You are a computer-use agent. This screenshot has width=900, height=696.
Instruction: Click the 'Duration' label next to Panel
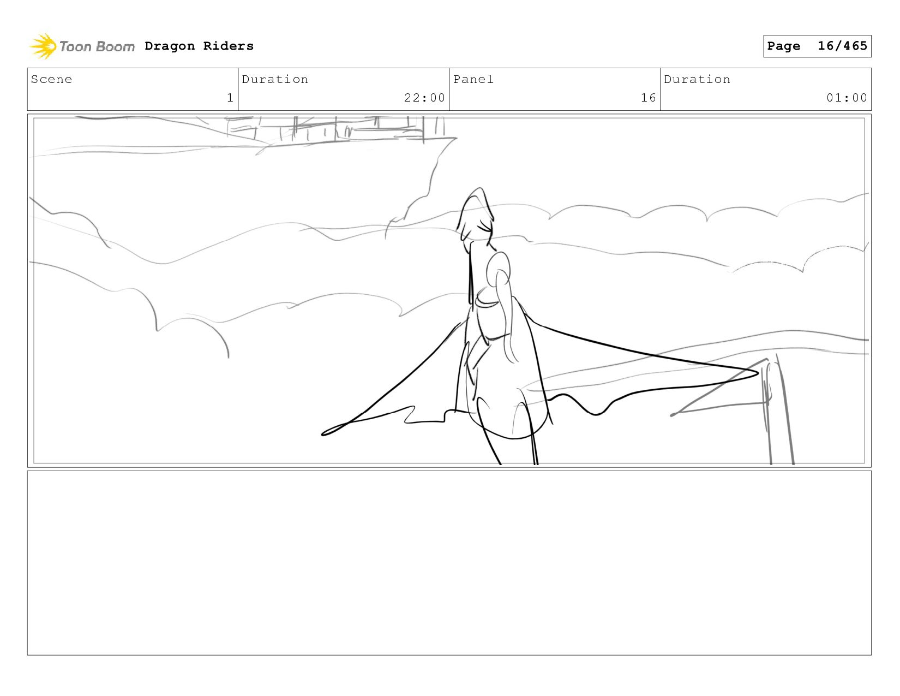point(697,79)
